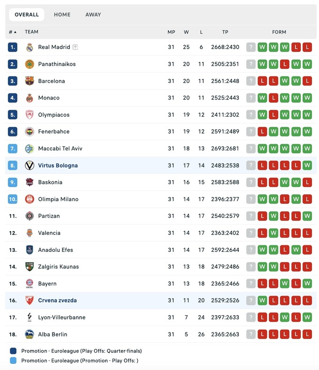Click the Alba Berlin team logo
This screenshot has width=319, height=370.
(x=30, y=334)
